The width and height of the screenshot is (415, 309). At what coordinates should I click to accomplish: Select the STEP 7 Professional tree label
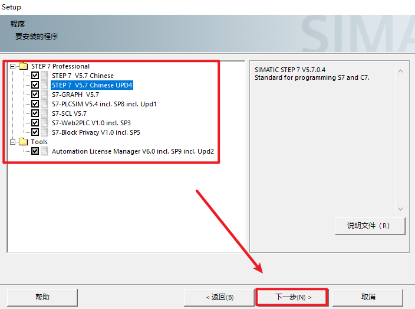(x=60, y=66)
